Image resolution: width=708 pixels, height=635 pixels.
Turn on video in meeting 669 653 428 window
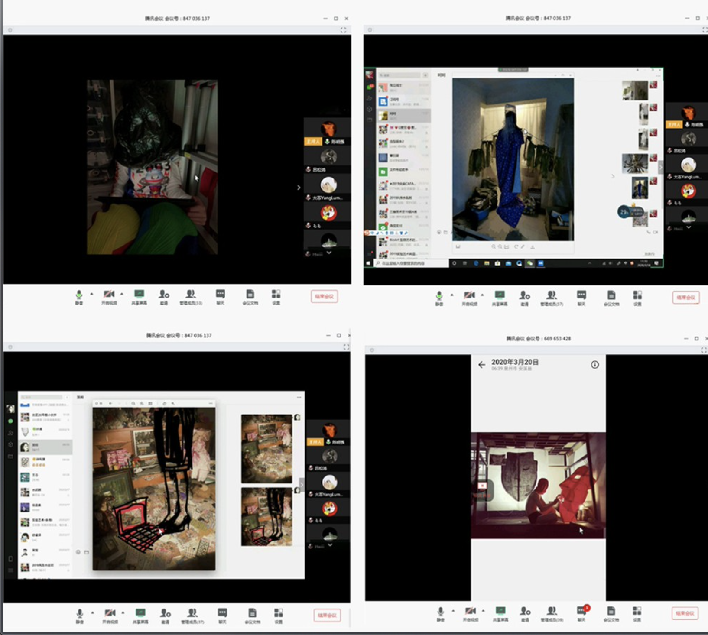[470, 614]
